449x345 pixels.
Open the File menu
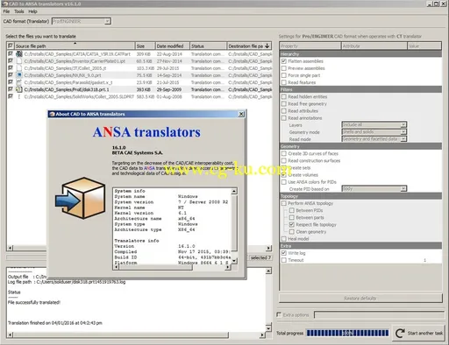(x=6, y=11)
